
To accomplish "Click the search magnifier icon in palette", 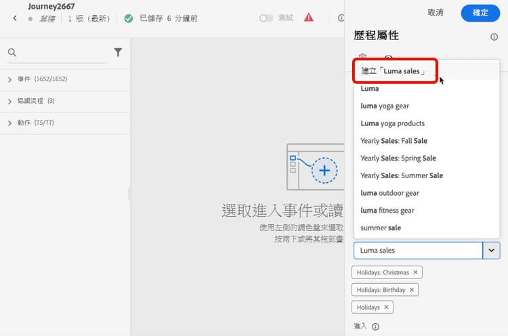I will click(x=12, y=52).
